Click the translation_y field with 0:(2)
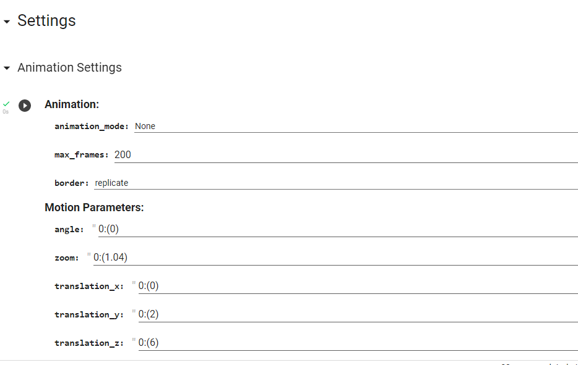Image resolution: width=578 pixels, height=365 pixels. coord(358,314)
